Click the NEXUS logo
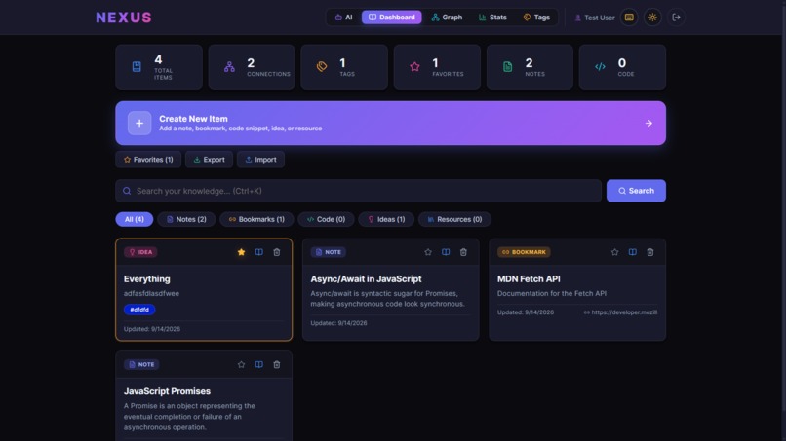Screen dimensions: 786x441 (124, 18)
